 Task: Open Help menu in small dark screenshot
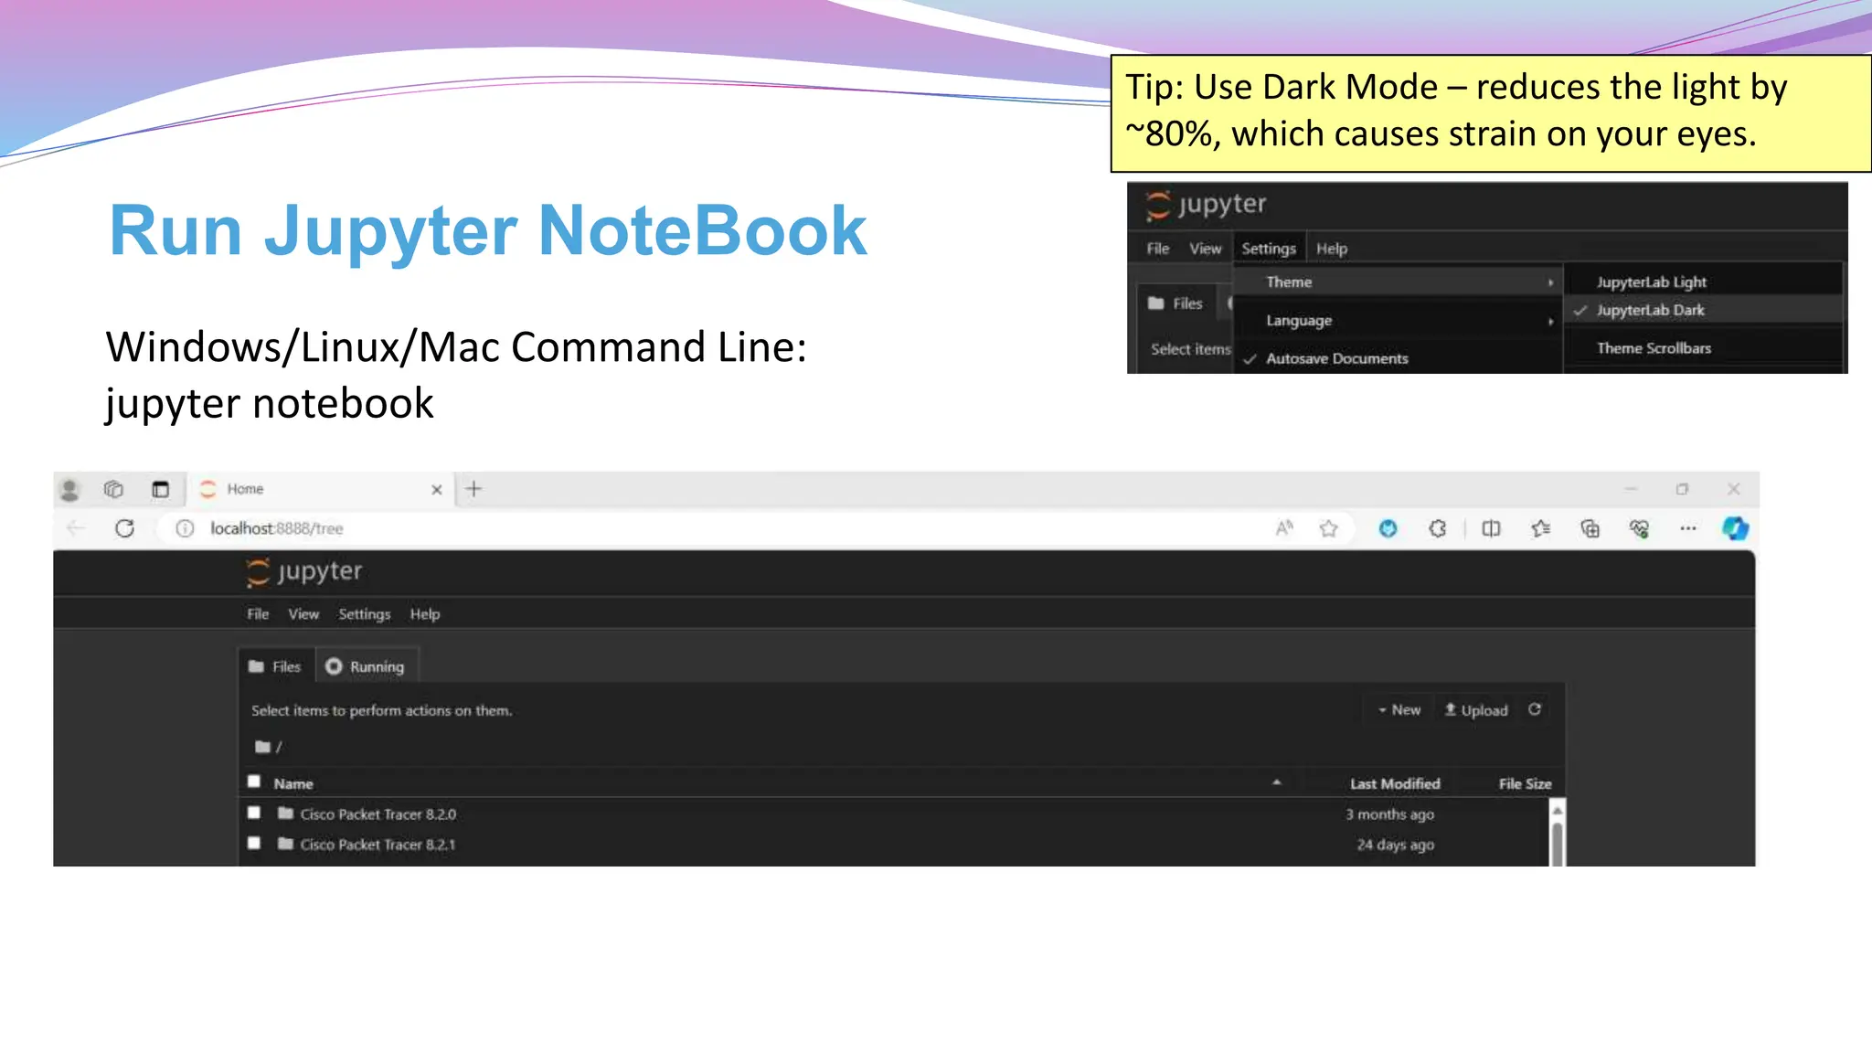[1331, 249]
